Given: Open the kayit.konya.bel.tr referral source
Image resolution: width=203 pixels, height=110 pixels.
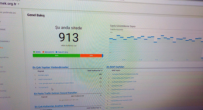Looking at the screenshot, I should click(45, 79).
